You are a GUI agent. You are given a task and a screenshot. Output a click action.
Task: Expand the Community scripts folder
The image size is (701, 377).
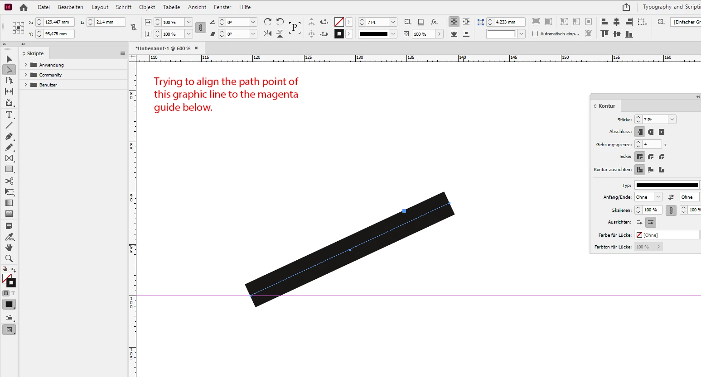tap(26, 75)
